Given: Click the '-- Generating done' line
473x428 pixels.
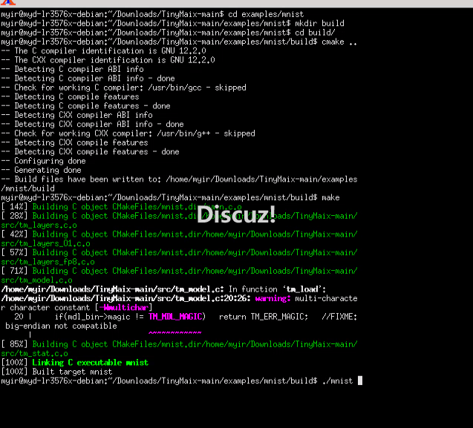Looking at the screenshot, I should click(x=41, y=170).
